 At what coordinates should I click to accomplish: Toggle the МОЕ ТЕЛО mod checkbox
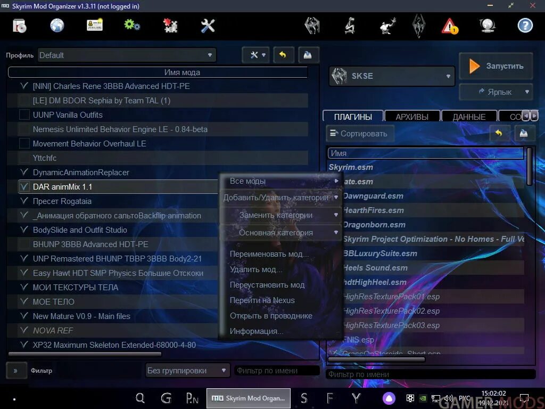[x=24, y=301]
